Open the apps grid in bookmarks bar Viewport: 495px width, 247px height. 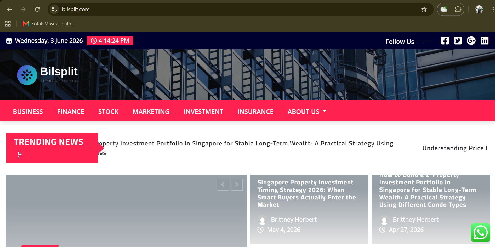click(8, 24)
